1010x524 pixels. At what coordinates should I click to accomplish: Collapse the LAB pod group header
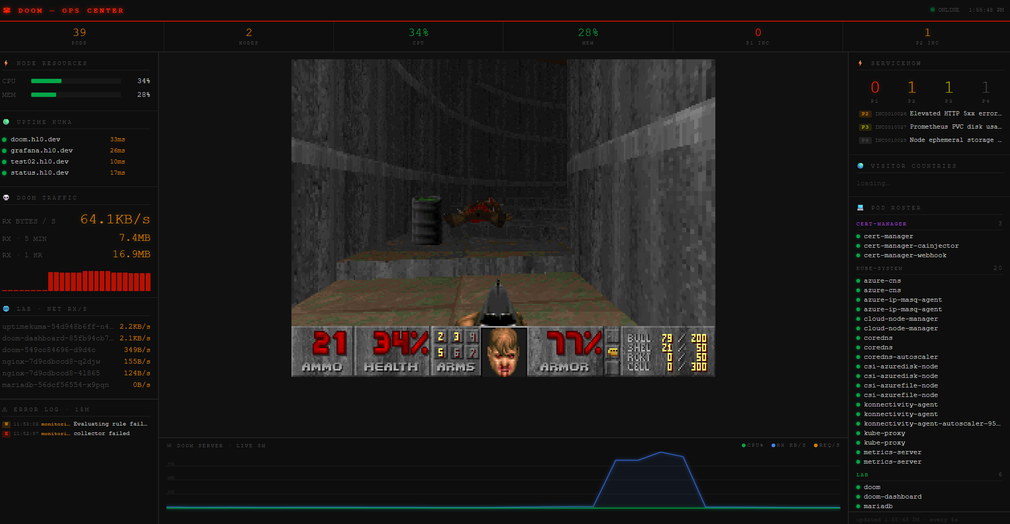[x=929, y=475]
